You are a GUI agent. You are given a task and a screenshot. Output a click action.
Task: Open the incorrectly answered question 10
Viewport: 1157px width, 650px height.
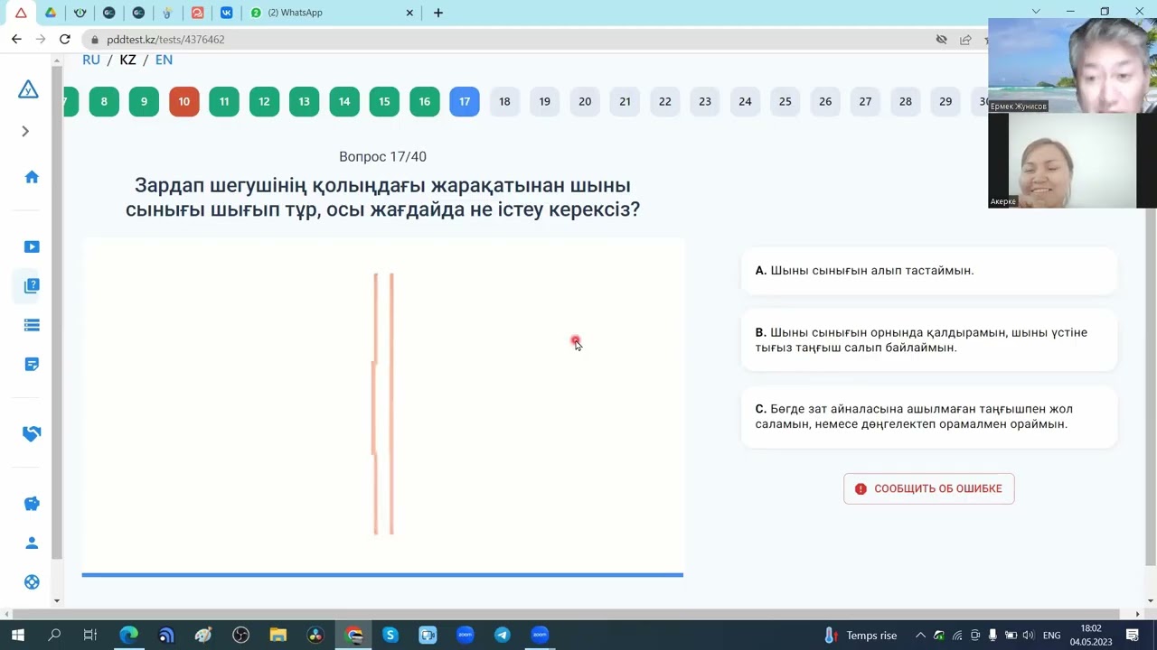(x=183, y=101)
